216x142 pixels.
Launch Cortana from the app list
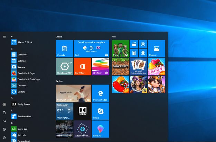(18, 91)
